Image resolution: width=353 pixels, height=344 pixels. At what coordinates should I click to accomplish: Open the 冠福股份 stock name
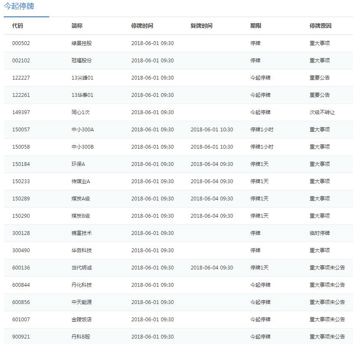[x=82, y=61]
